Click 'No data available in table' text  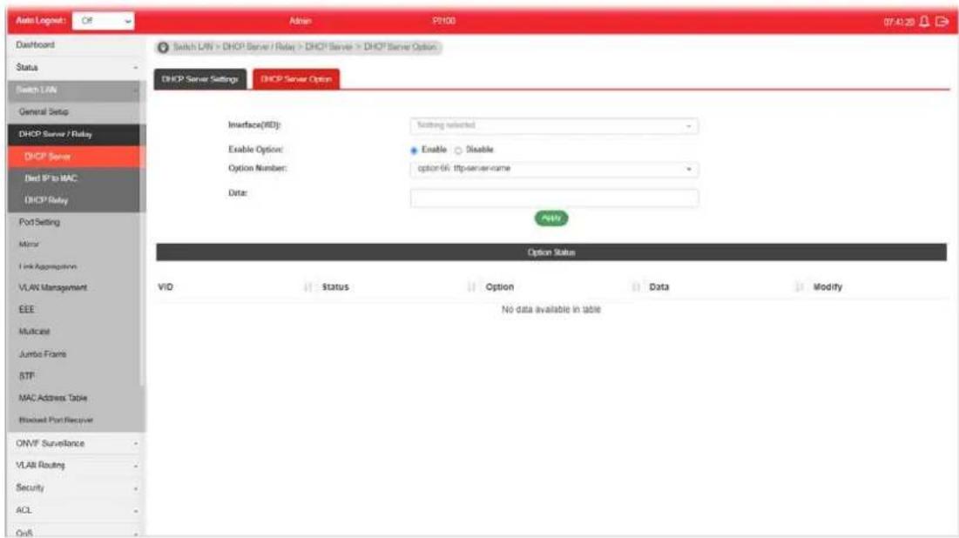(551, 310)
